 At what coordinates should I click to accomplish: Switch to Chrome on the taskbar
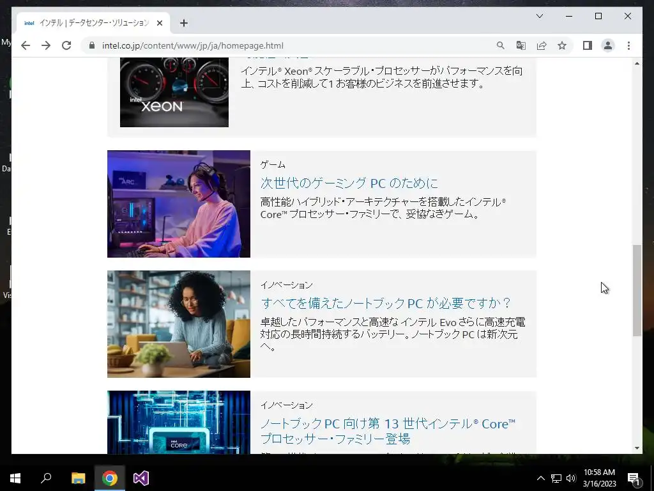110,478
